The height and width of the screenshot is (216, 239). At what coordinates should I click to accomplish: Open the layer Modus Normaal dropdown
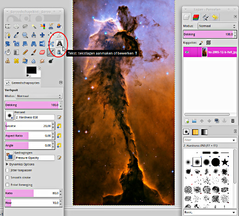pos(217,26)
